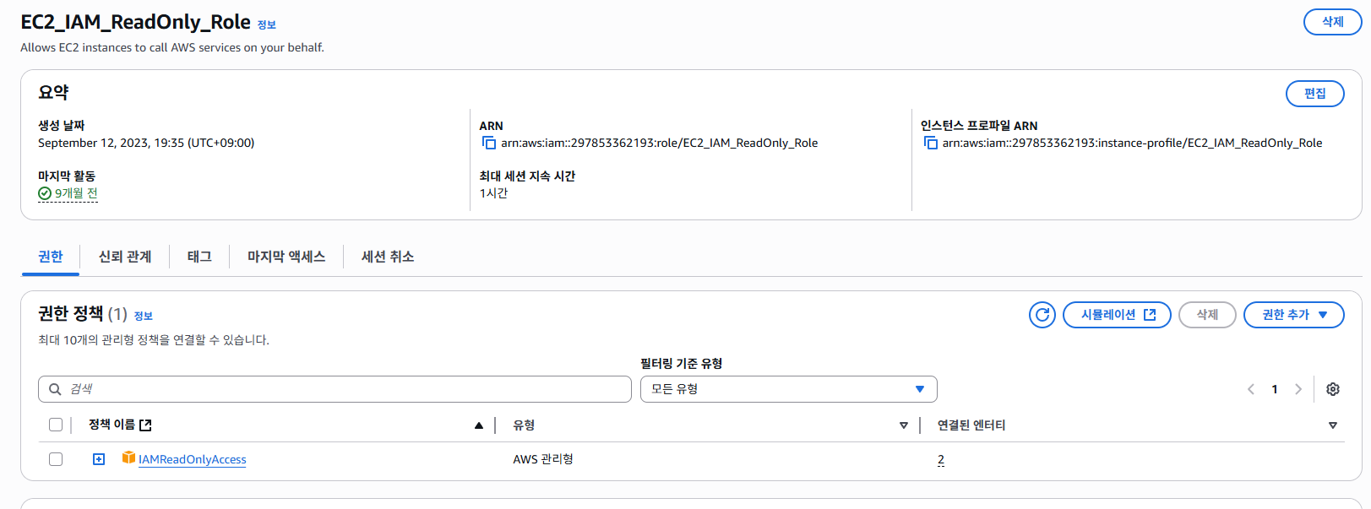
Task: Click the 정보 link next to role name
Action: pyautogui.click(x=267, y=25)
